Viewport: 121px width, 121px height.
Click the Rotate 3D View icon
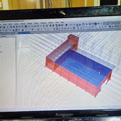(43, 26)
